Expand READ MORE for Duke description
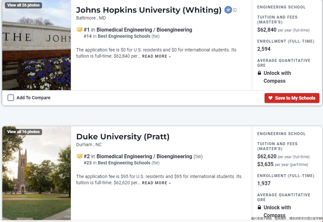The height and width of the screenshot is (222, 323). 156,183
